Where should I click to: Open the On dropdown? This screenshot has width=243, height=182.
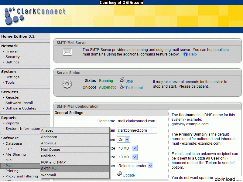(123, 140)
